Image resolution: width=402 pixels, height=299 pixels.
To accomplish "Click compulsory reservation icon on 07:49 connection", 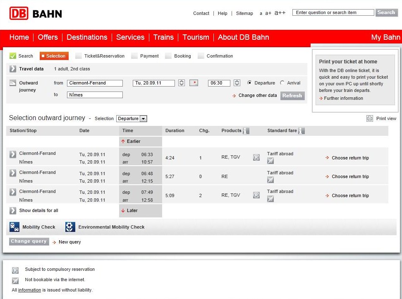I will point(256,195).
